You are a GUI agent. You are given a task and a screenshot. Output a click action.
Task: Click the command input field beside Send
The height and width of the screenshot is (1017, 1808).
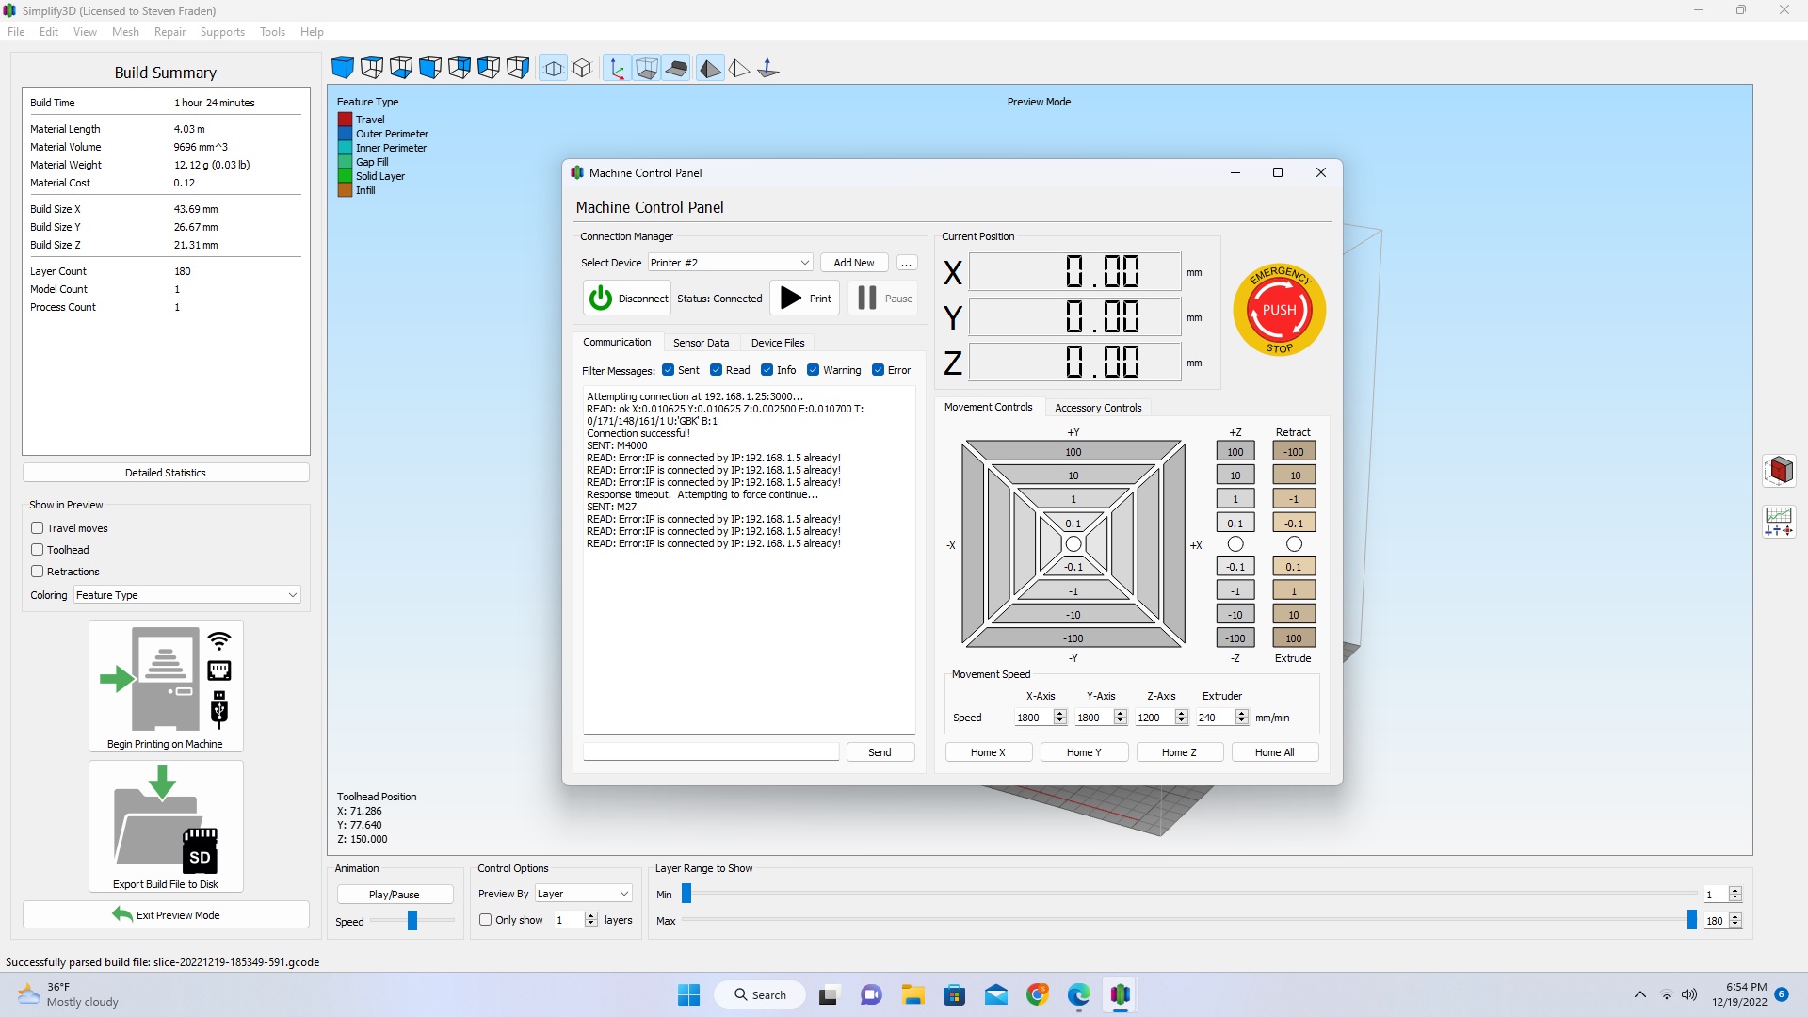point(711,752)
